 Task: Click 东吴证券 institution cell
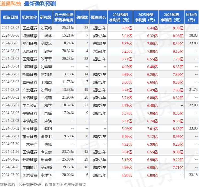tap(30, 136)
